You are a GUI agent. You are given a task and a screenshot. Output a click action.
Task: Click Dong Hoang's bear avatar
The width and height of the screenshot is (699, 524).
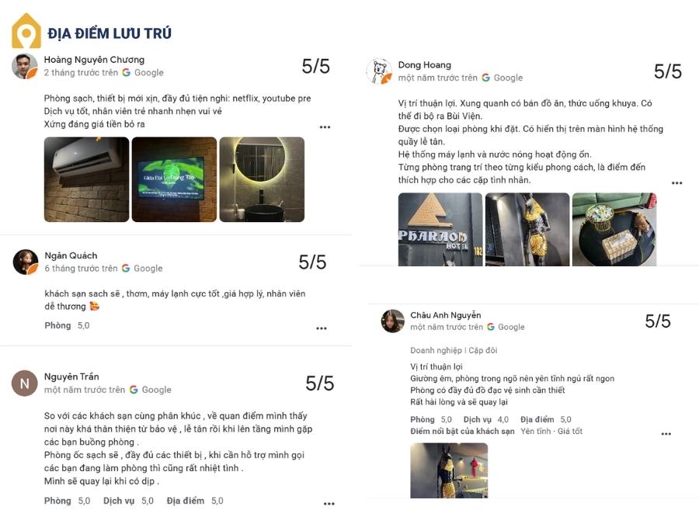[x=379, y=71]
